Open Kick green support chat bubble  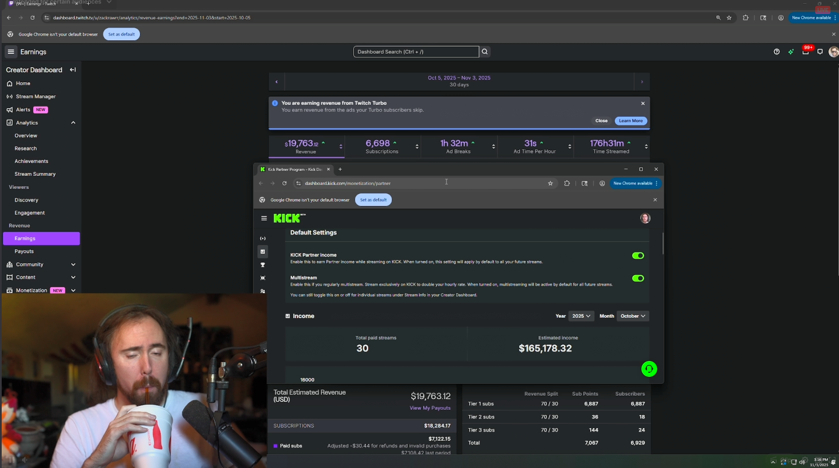tap(649, 369)
